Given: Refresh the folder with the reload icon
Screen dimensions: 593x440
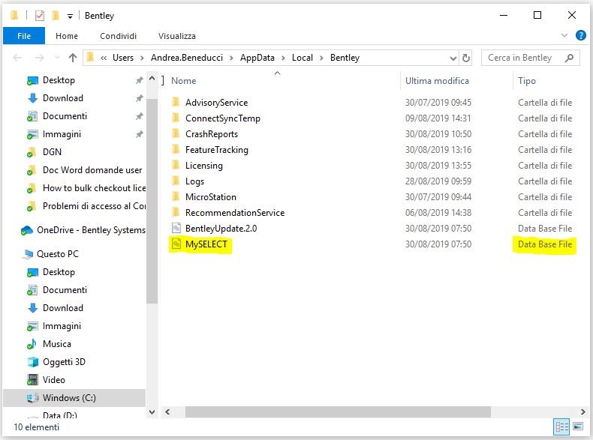Looking at the screenshot, I should click(466, 58).
